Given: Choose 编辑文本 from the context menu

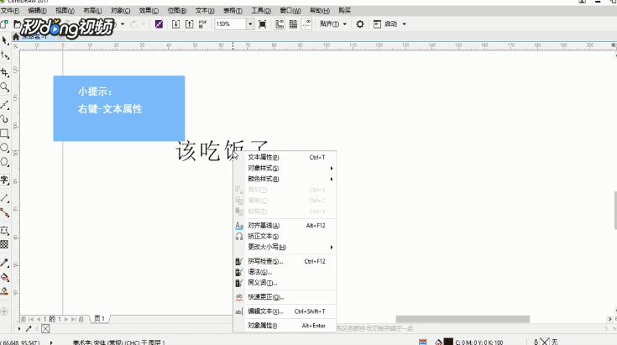Looking at the screenshot, I should [285, 311].
